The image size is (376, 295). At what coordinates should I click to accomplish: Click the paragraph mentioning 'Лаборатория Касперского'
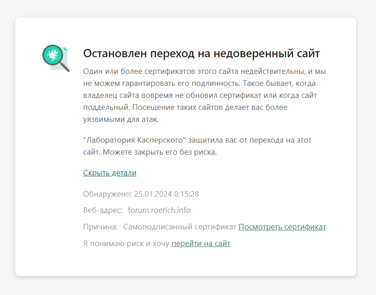coord(197,146)
